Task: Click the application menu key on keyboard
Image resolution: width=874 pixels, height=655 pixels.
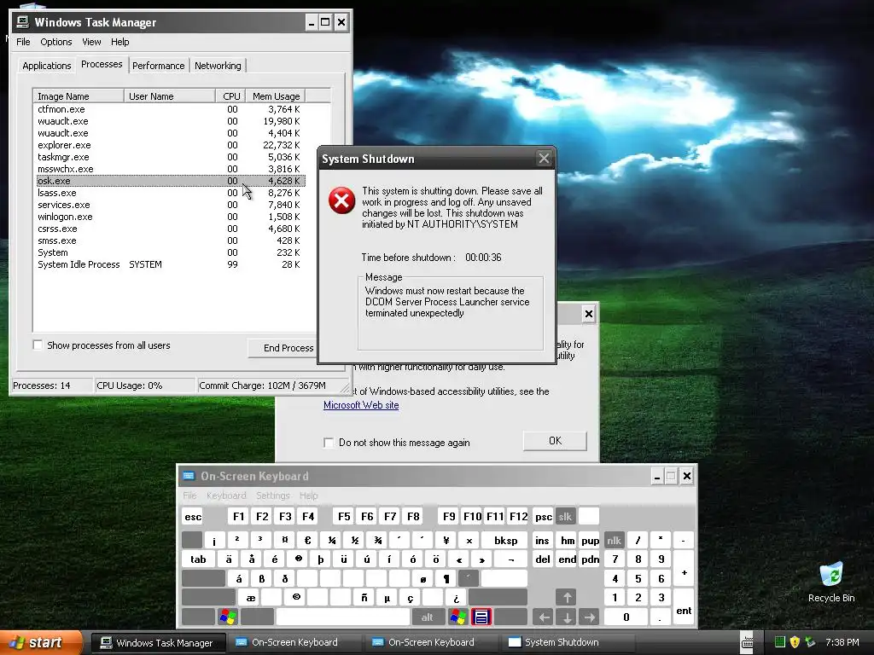Action: tap(481, 617)
